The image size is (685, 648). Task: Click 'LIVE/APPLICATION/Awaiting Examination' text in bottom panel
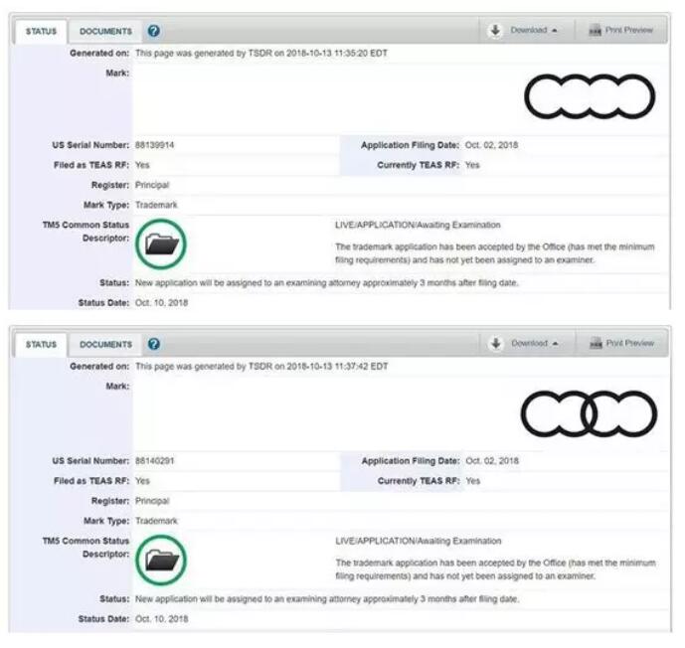(x=419, y=541)
